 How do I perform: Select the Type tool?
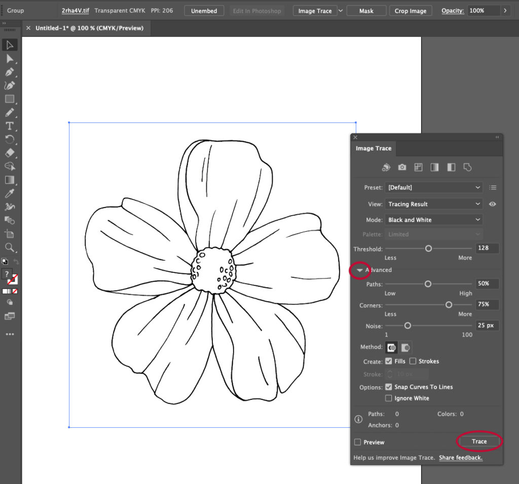(10, 126)
